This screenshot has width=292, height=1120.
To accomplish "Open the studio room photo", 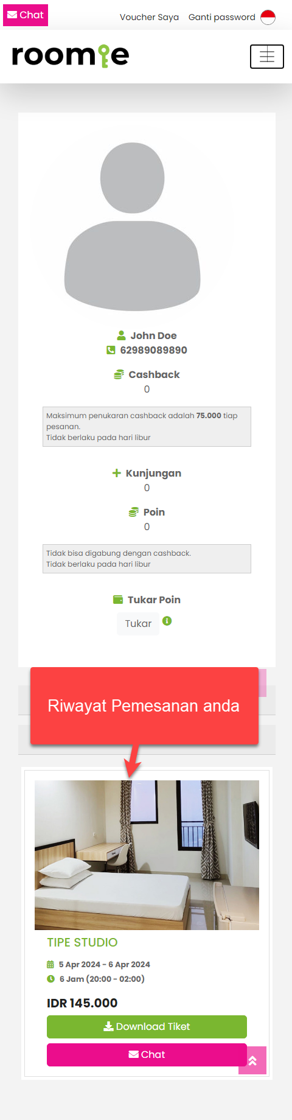I will (147, 855).
